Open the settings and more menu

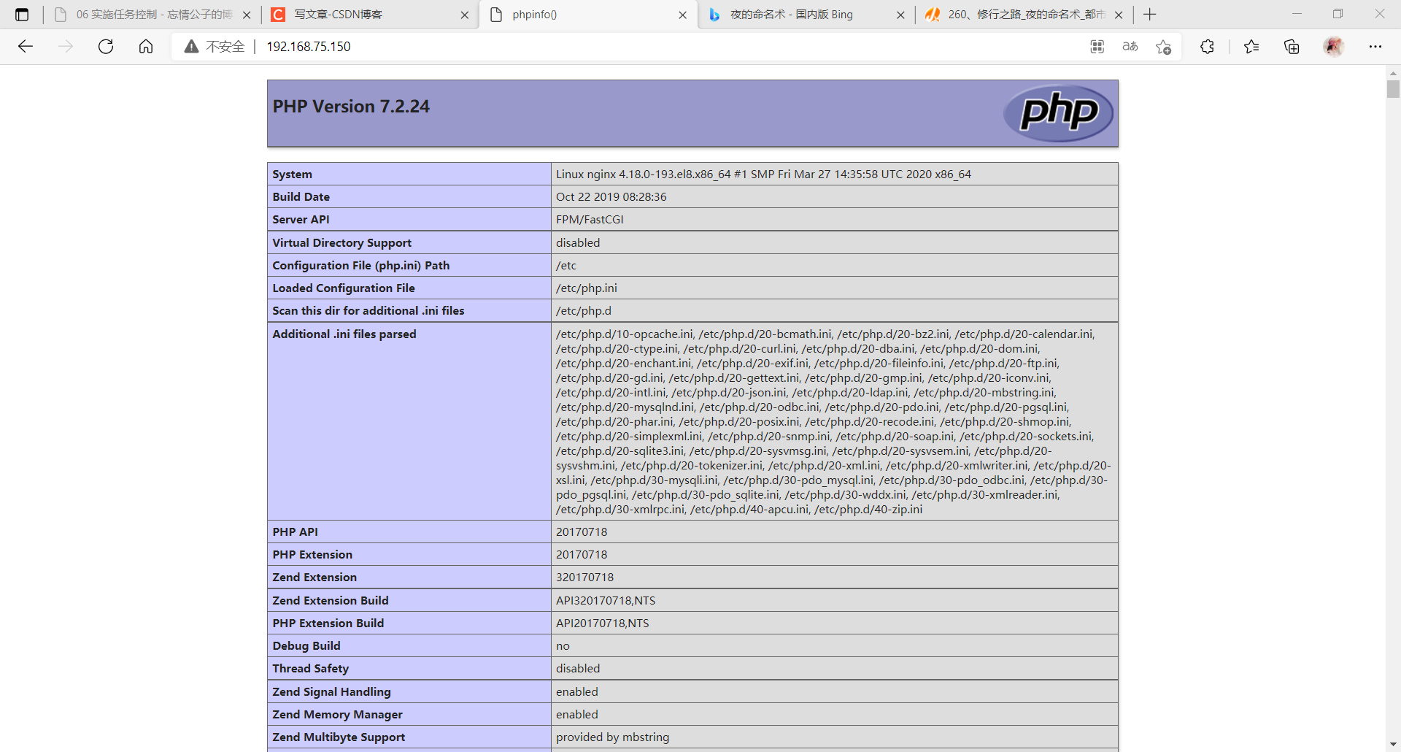click(x=1375, y=47)
